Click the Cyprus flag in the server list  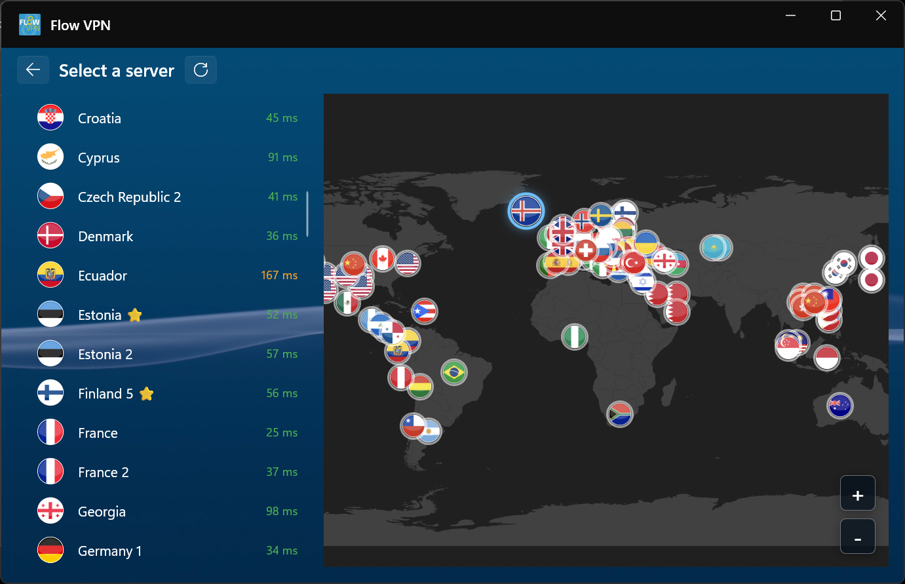coord(50,157)
